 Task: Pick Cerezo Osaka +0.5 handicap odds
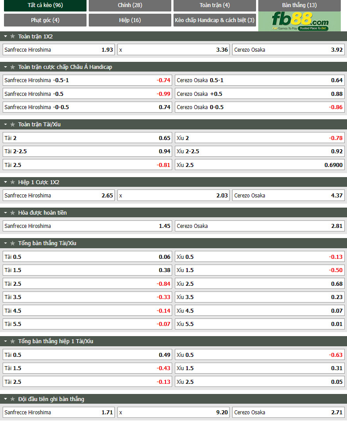pyautogui.click(x=260, y=94)
